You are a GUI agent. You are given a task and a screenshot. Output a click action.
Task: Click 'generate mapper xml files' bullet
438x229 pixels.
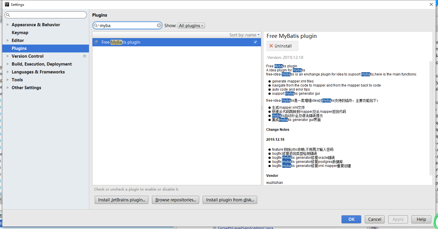pyautogui.click(x=293, y=81)
